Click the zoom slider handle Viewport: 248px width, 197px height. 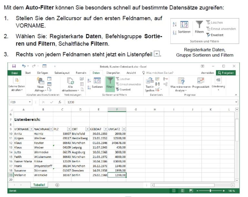click(210, 191)
